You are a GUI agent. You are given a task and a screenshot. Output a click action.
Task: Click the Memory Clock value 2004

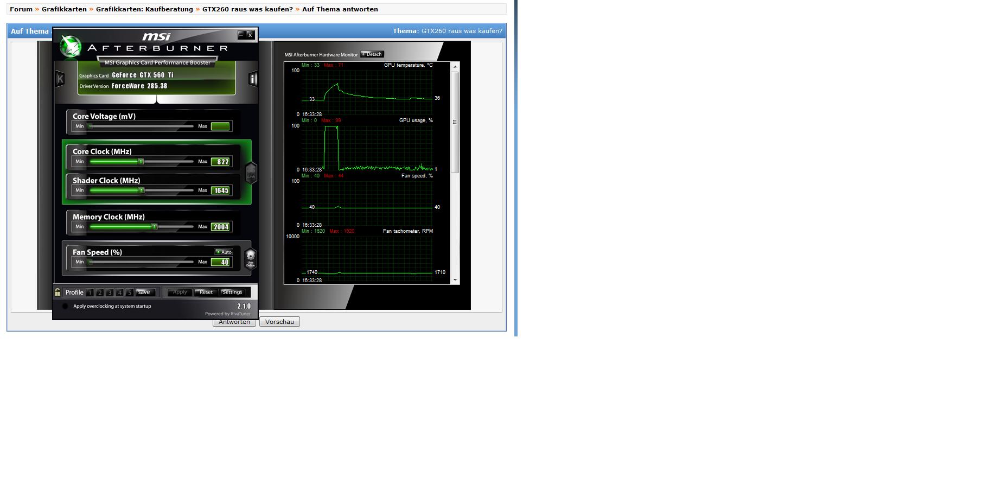pos(220,227)
